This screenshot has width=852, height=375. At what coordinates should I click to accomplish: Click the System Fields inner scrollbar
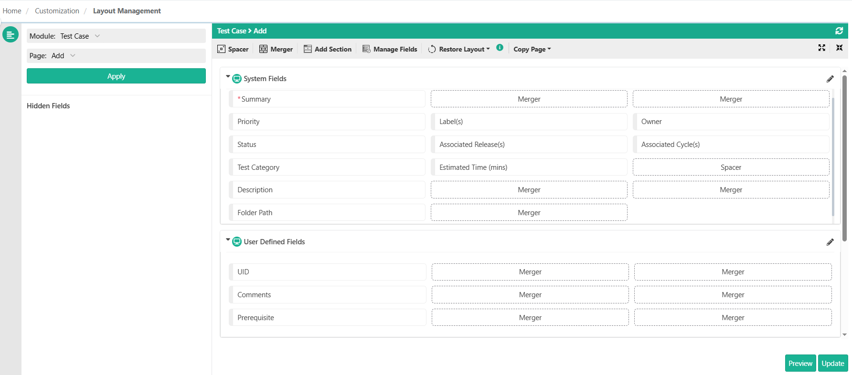833,156
